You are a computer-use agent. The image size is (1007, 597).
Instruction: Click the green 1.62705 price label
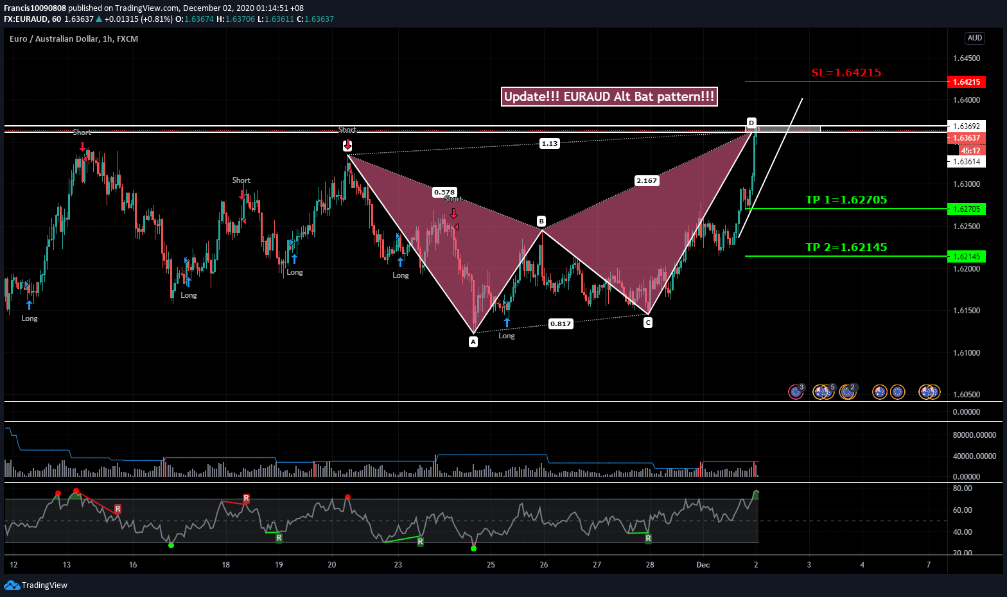click(x=967, y=209)
